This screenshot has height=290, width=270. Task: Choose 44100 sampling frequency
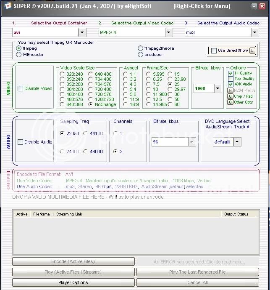86,133
